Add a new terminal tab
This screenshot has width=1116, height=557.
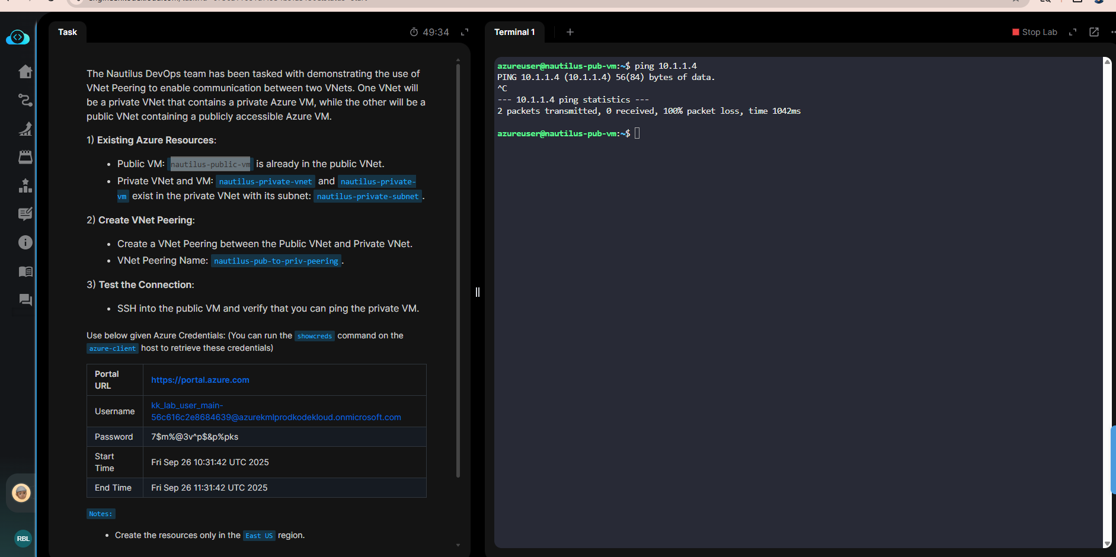[x=570, y=32]
